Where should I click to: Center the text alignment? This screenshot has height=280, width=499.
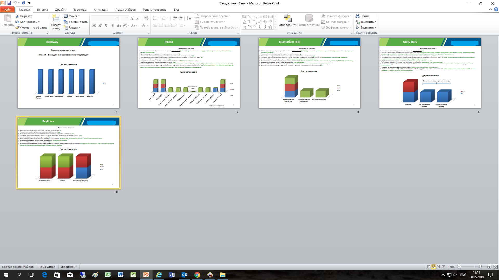click(161, 25)
